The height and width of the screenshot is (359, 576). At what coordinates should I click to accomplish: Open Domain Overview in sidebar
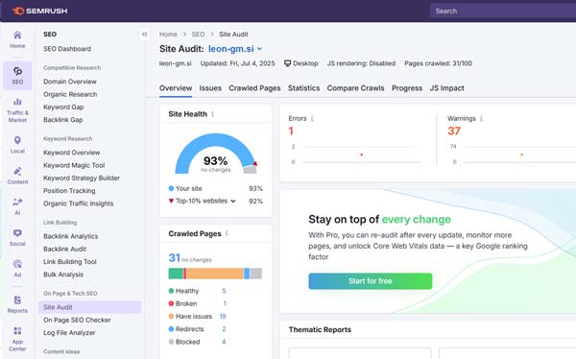(x=70, y=82)
